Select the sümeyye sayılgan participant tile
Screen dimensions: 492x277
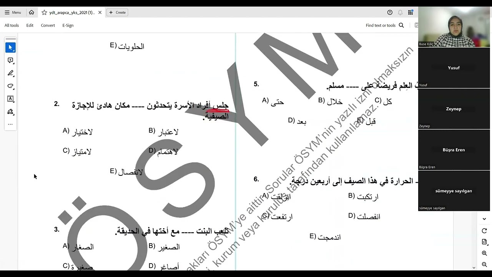point(454,191)
